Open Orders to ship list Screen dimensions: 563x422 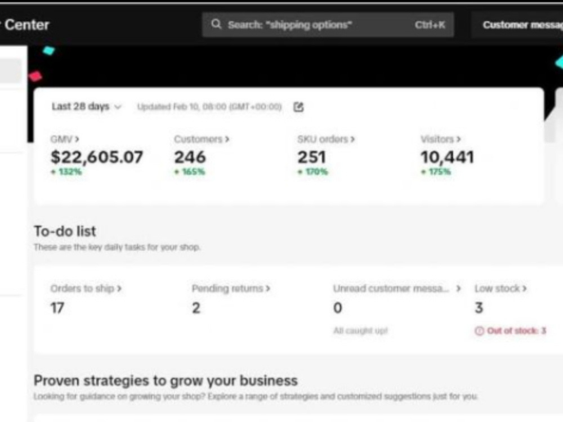pyautogui.click(x=86, y=289)
